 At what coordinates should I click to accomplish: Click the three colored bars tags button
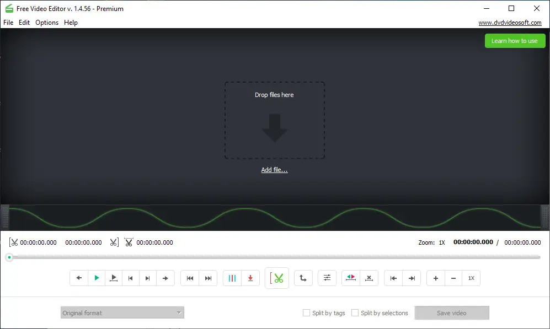click(x=232, y=278)
